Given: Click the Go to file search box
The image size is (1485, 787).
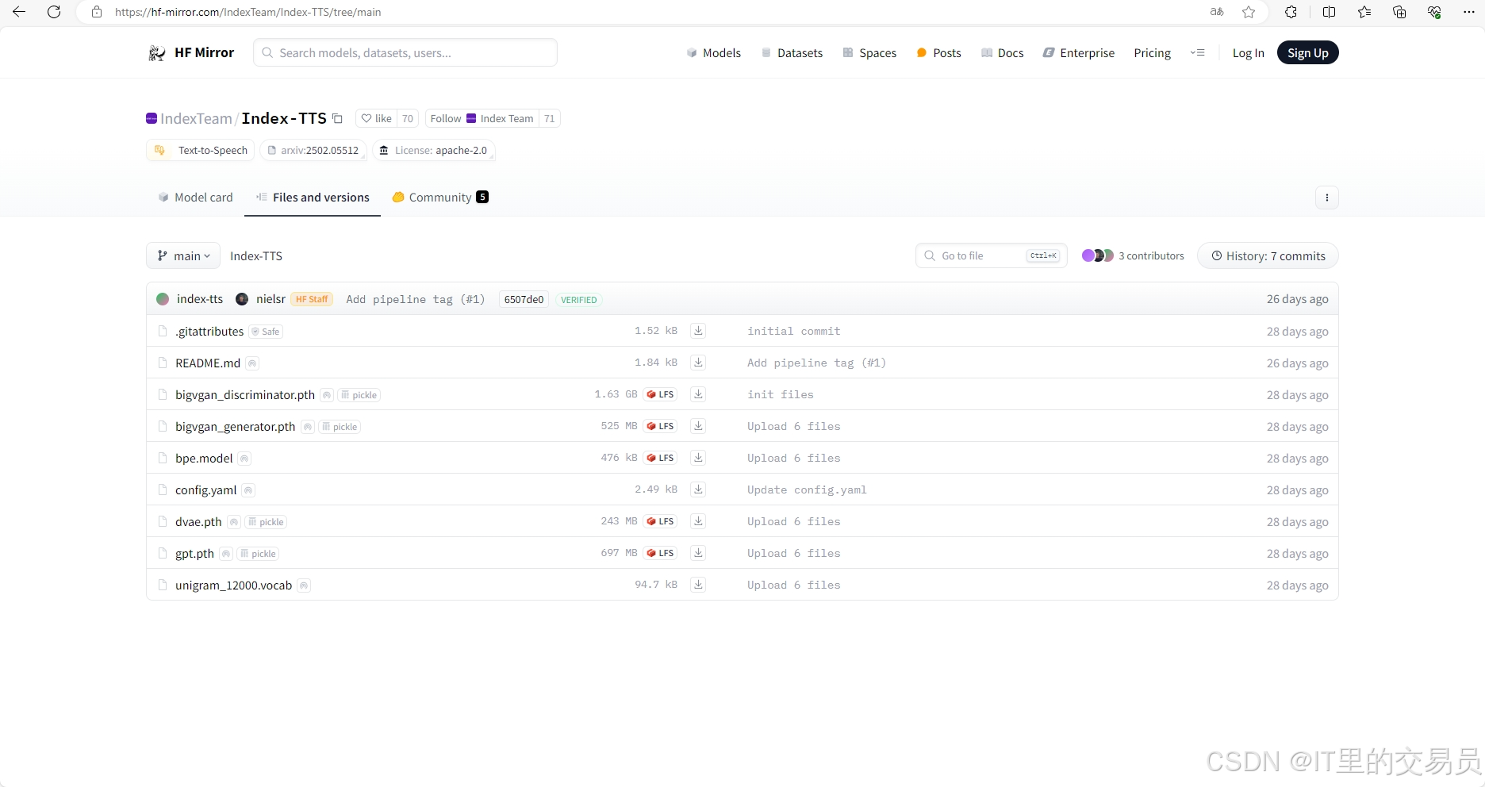Looking at the screenshot, I should (992, 255).
